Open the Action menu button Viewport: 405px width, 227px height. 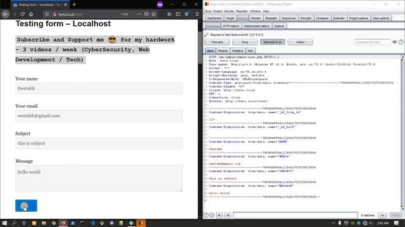pos(300,42)
